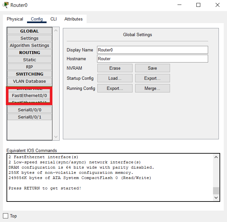The width and height of the screenshot is (227, 222).
Task: Enable the Top checkbox
Action: 6,216
